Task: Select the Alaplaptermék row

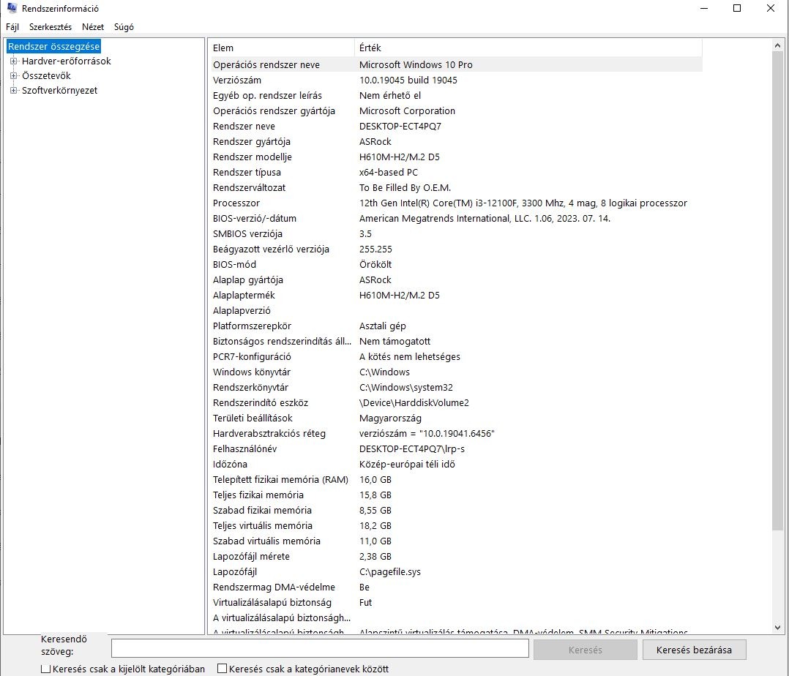Action: 455,296
